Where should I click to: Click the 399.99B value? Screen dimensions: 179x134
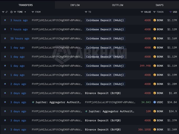(x=145, y=66)
